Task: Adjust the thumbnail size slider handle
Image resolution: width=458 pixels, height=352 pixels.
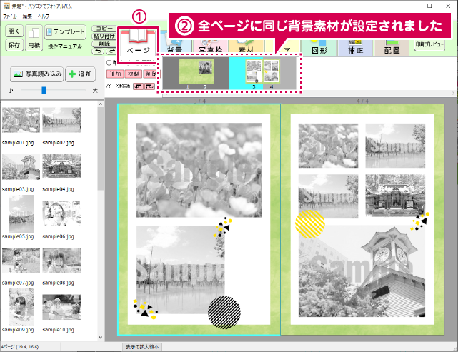Action: tap(44, 91)
